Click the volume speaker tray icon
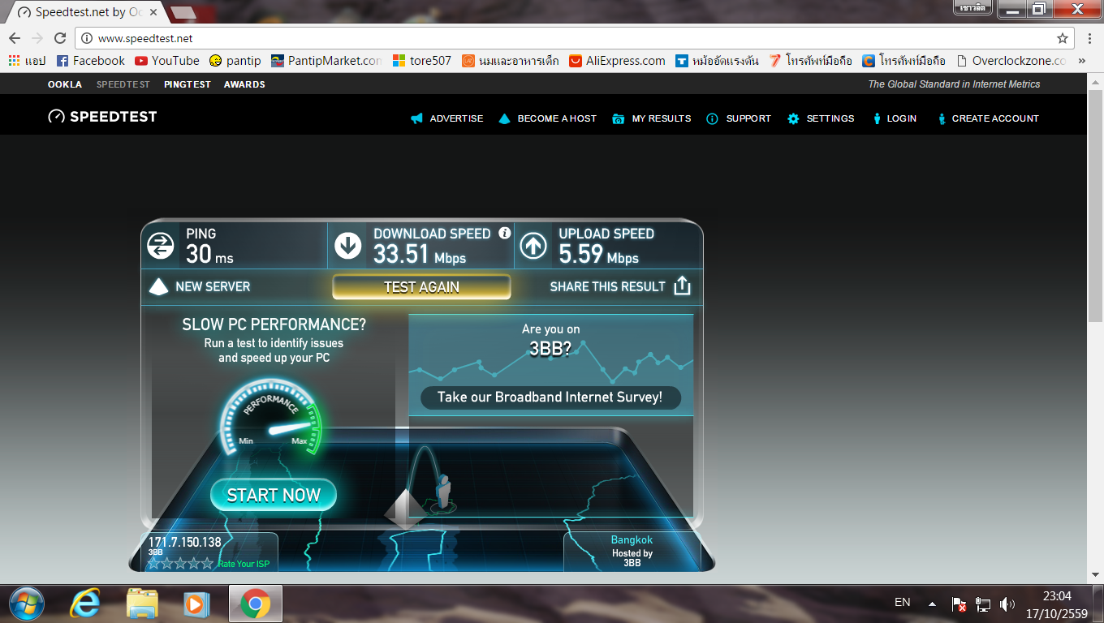 (x=1007, y=604)
